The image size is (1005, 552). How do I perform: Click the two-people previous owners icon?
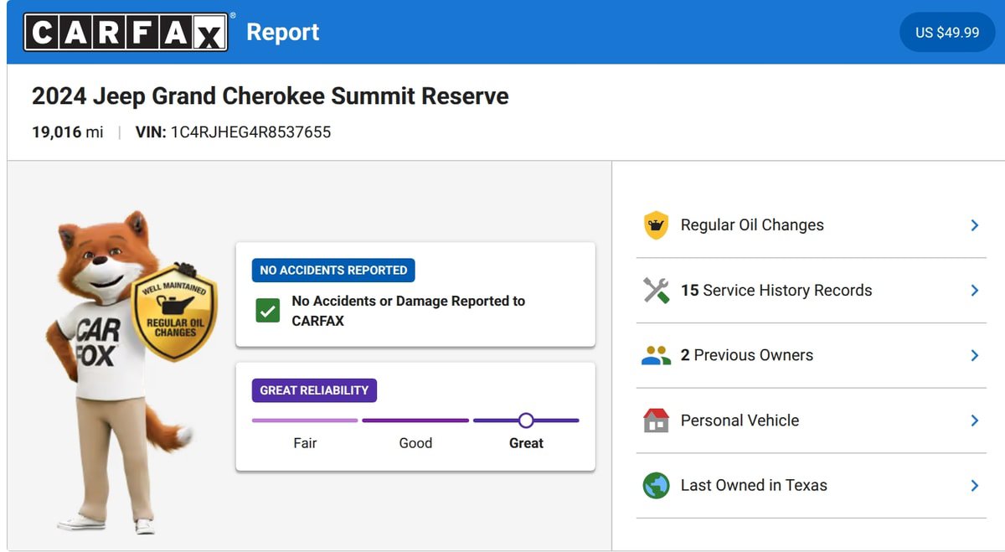point(656,355)
